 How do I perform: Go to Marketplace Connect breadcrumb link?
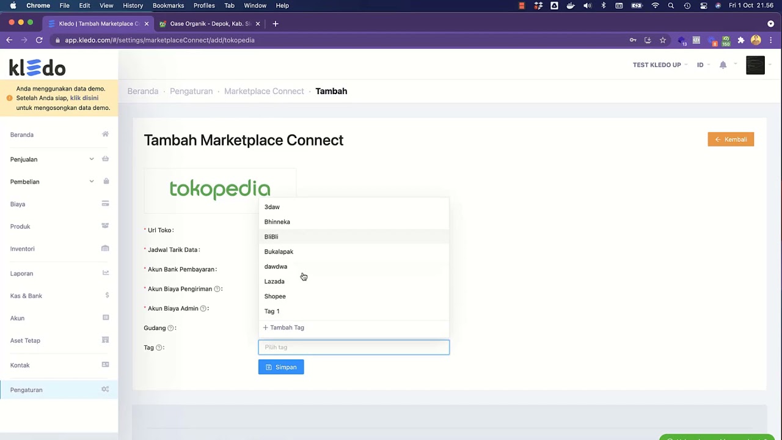click(x=264, y=91)
